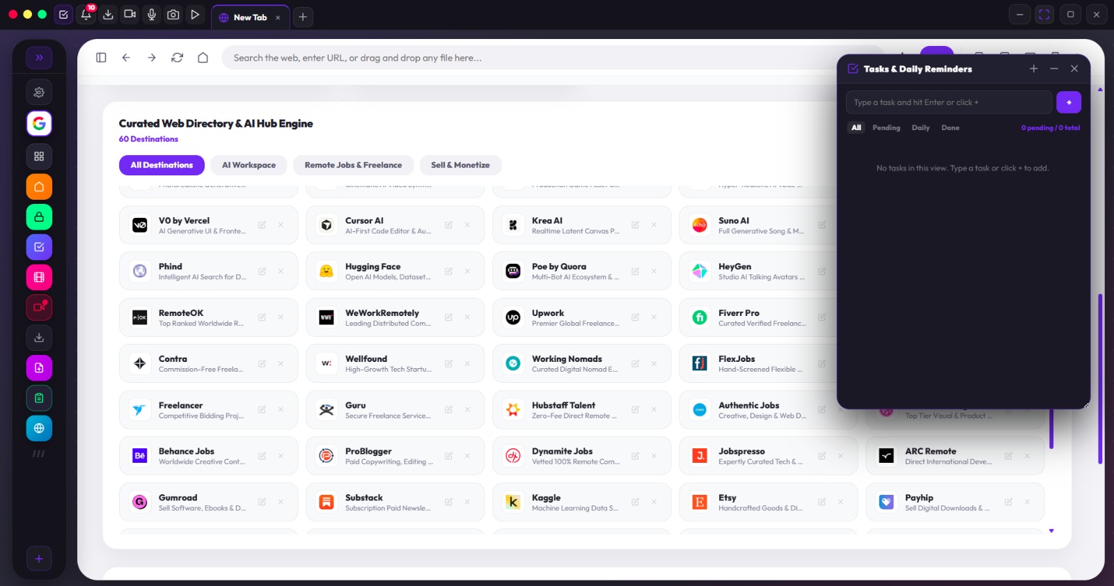Open the Hugging Face destination card

[395, 271]
